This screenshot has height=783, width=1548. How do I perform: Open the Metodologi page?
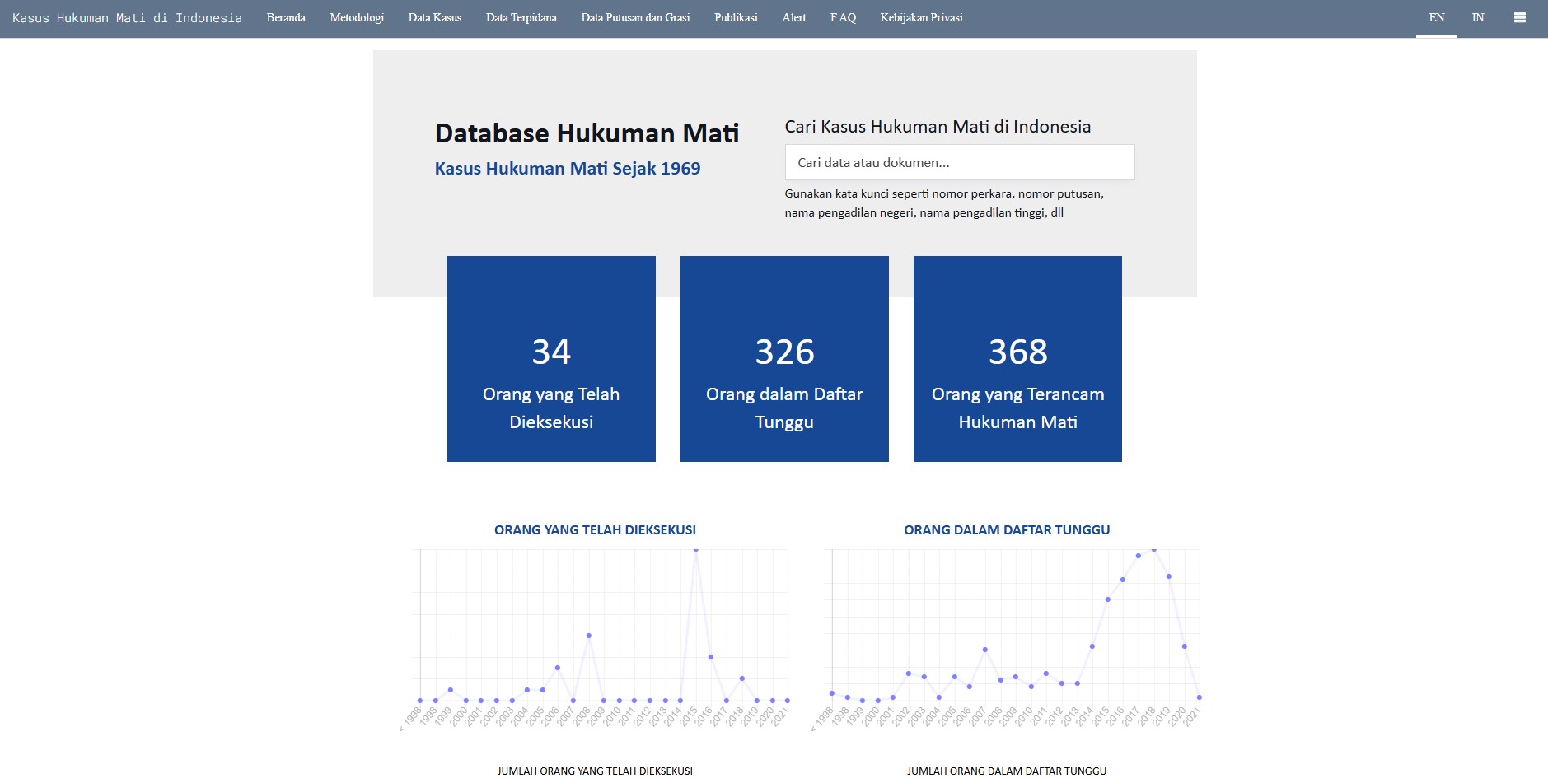pyautogui.click(x=357, y=18)
